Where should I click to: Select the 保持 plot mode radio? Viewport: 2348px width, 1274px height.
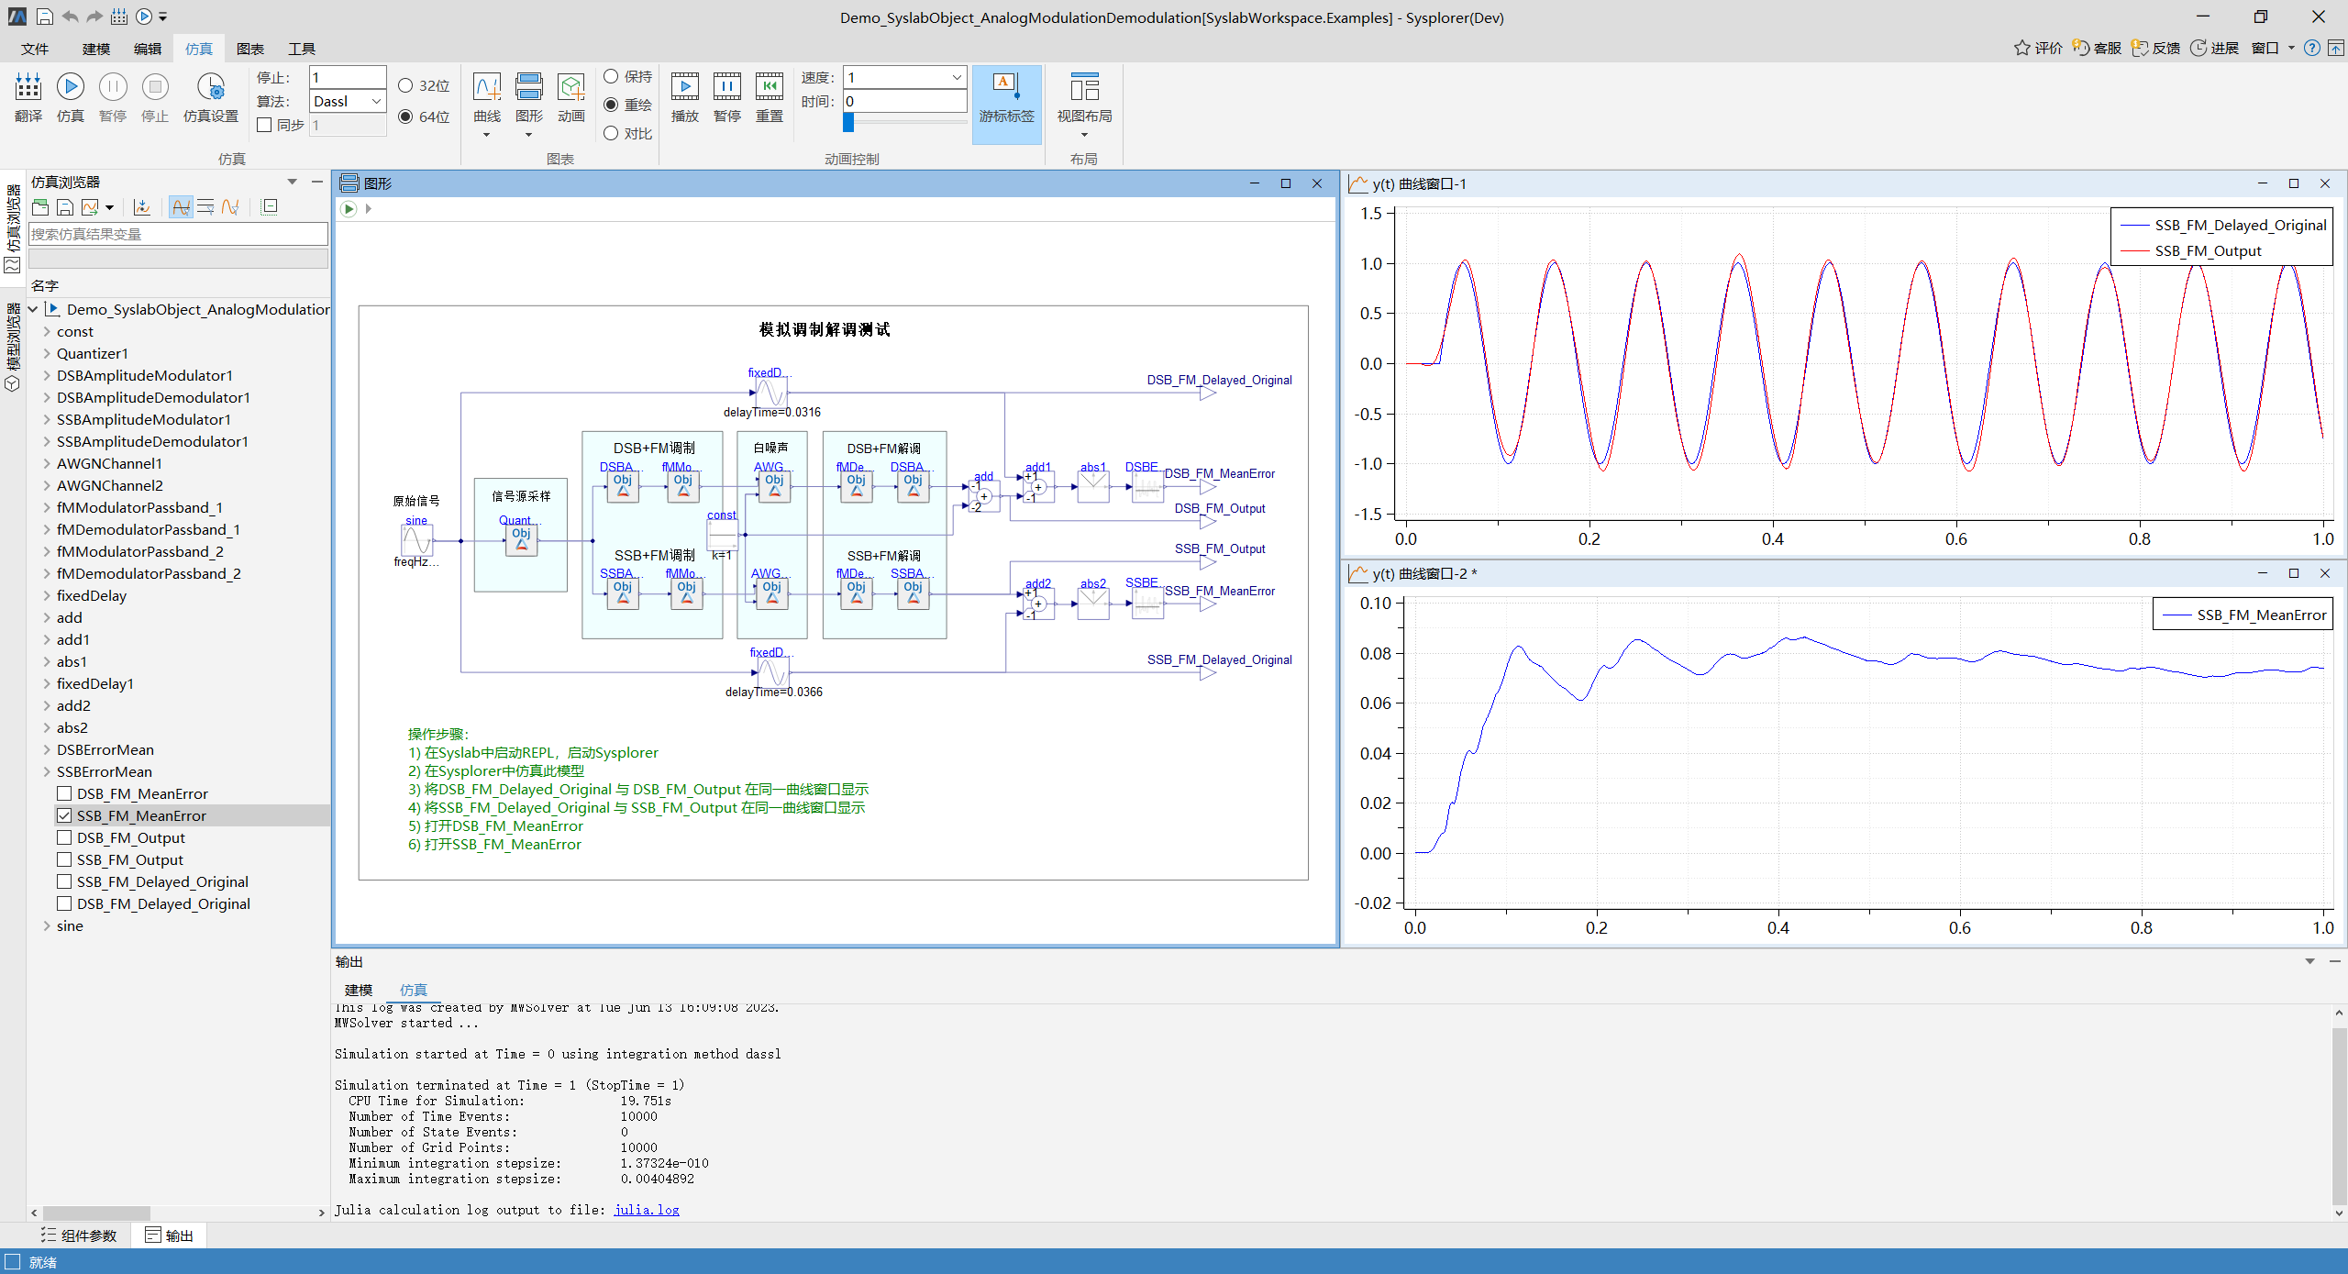click(611, 77)
